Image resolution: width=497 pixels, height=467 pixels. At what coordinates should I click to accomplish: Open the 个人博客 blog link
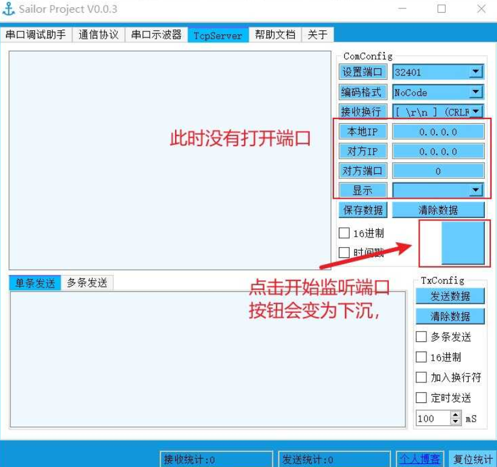coord(419,459)
